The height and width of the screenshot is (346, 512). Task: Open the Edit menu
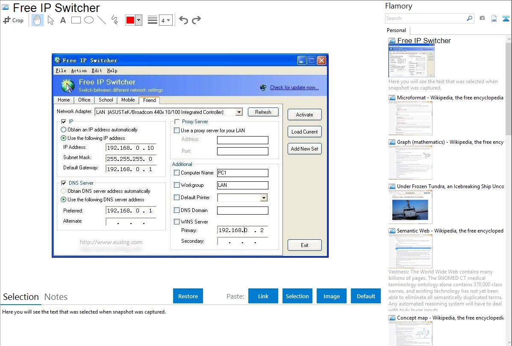[x=97, y=70]
